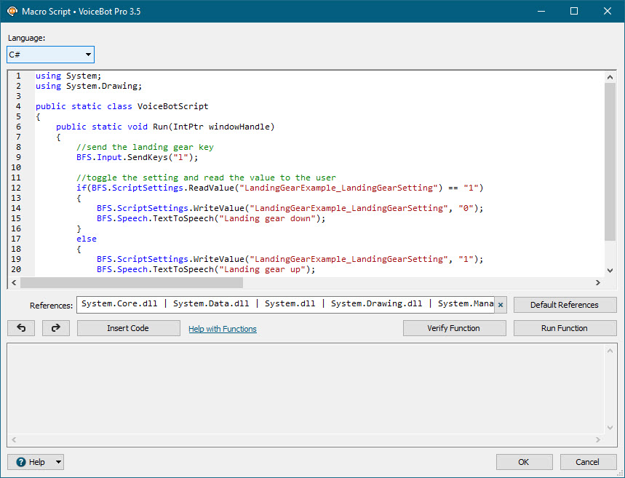The height and width of the screenshot is (478, 625).
Task: Click "public static class VoiceBotScript" line
Action: tap(122, 106)
